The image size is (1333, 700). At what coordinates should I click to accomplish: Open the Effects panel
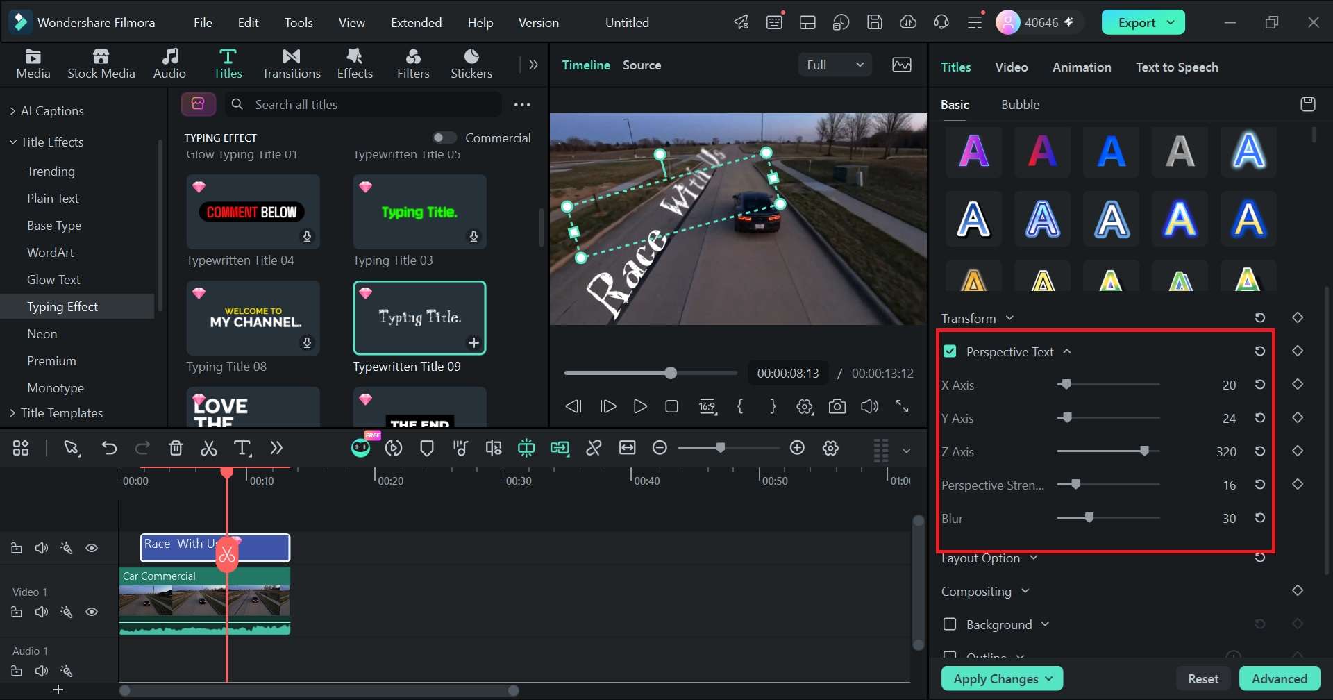[355, 63]
